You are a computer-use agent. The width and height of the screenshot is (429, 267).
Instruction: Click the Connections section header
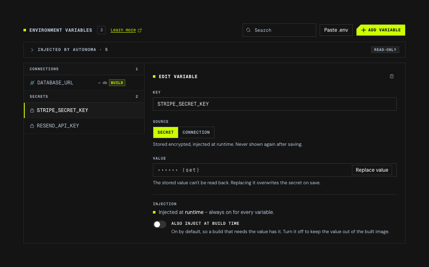[x=84, y=69]
